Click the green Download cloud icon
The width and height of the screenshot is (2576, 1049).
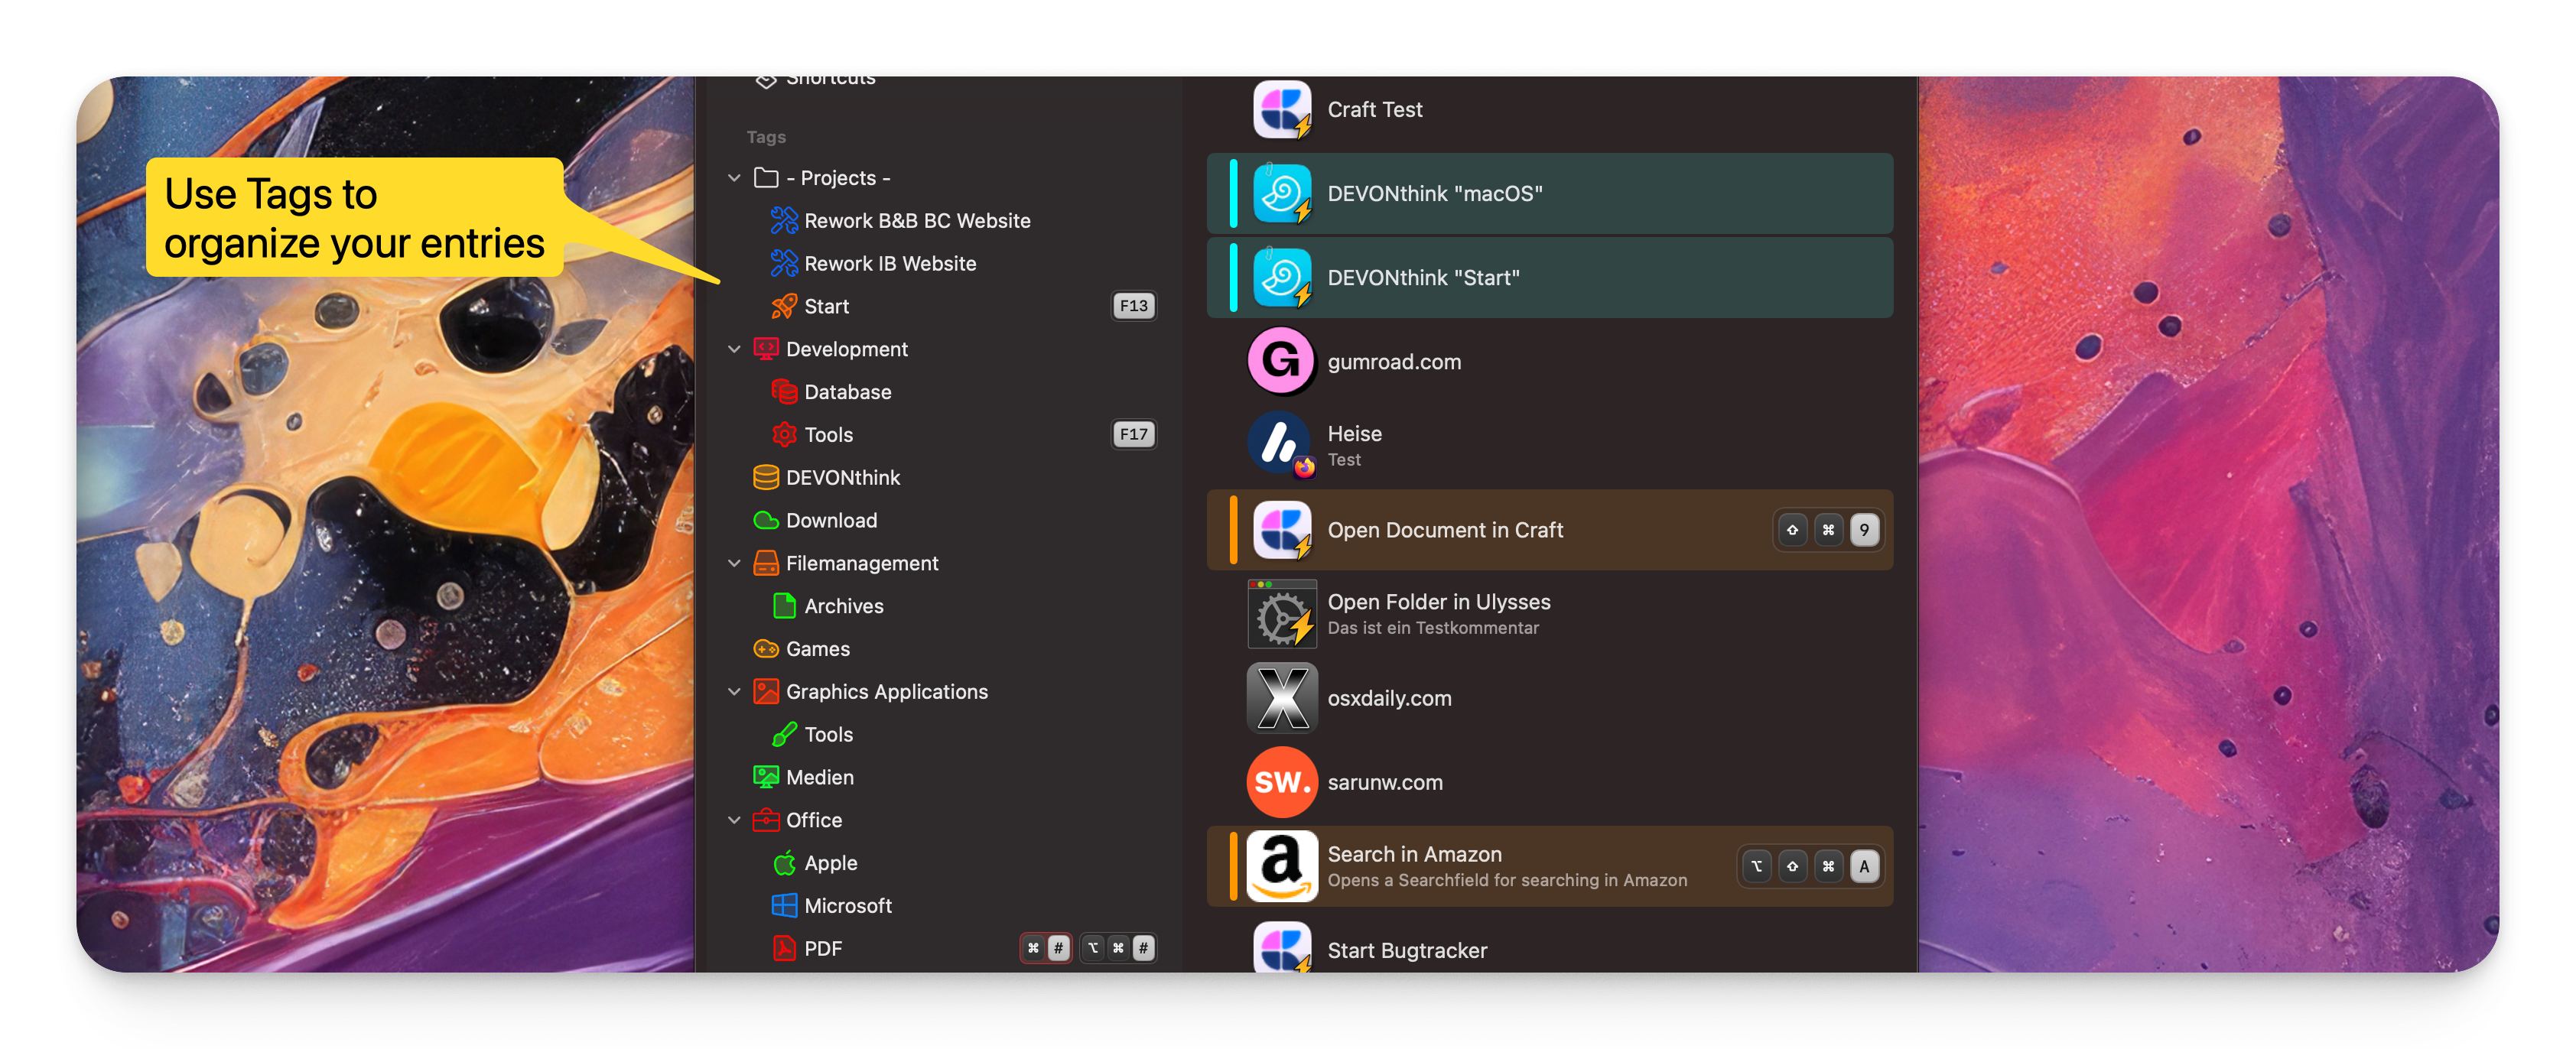click(x=765, y=520)
